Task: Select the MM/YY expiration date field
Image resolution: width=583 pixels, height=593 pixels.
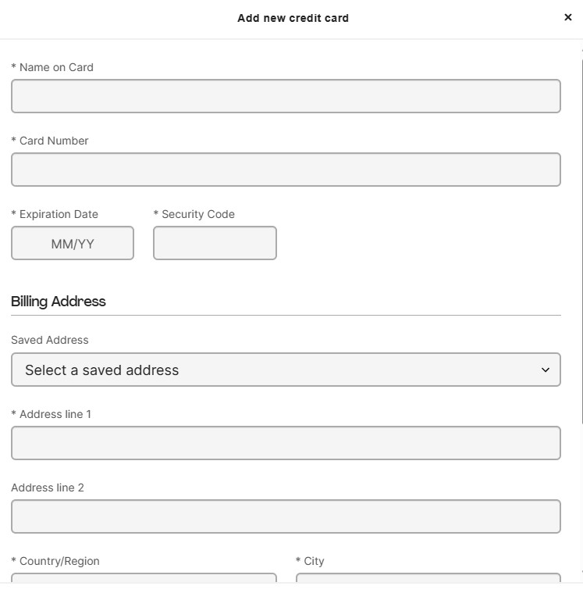Action: click(x=73, y=243)
